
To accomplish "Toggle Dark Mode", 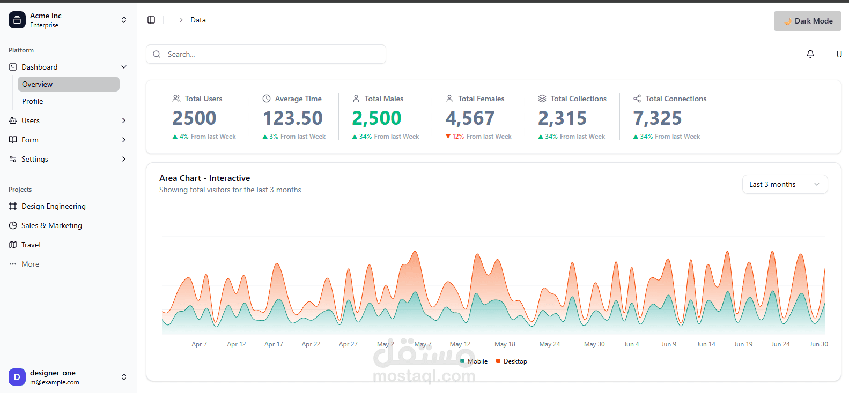I will click(807, 21).
